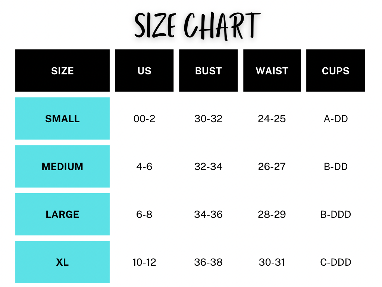Viewport: 382px width, 287px height.
Task: Select the C-DDD cups cell
Action: (335, 262)
